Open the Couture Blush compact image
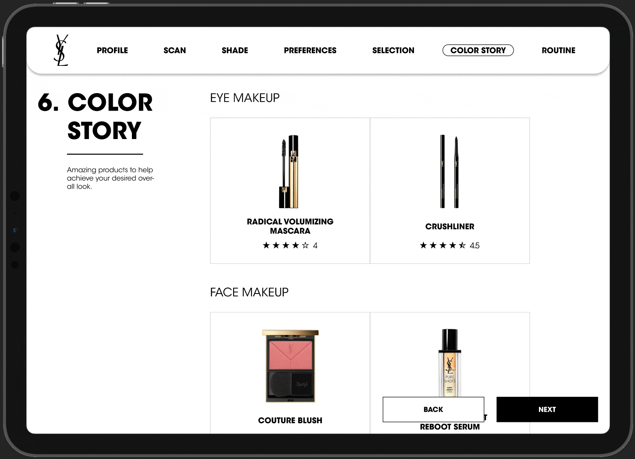 coord(290,366)
